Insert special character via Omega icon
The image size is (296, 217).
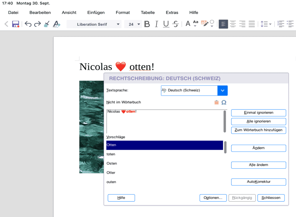(224, 102)
